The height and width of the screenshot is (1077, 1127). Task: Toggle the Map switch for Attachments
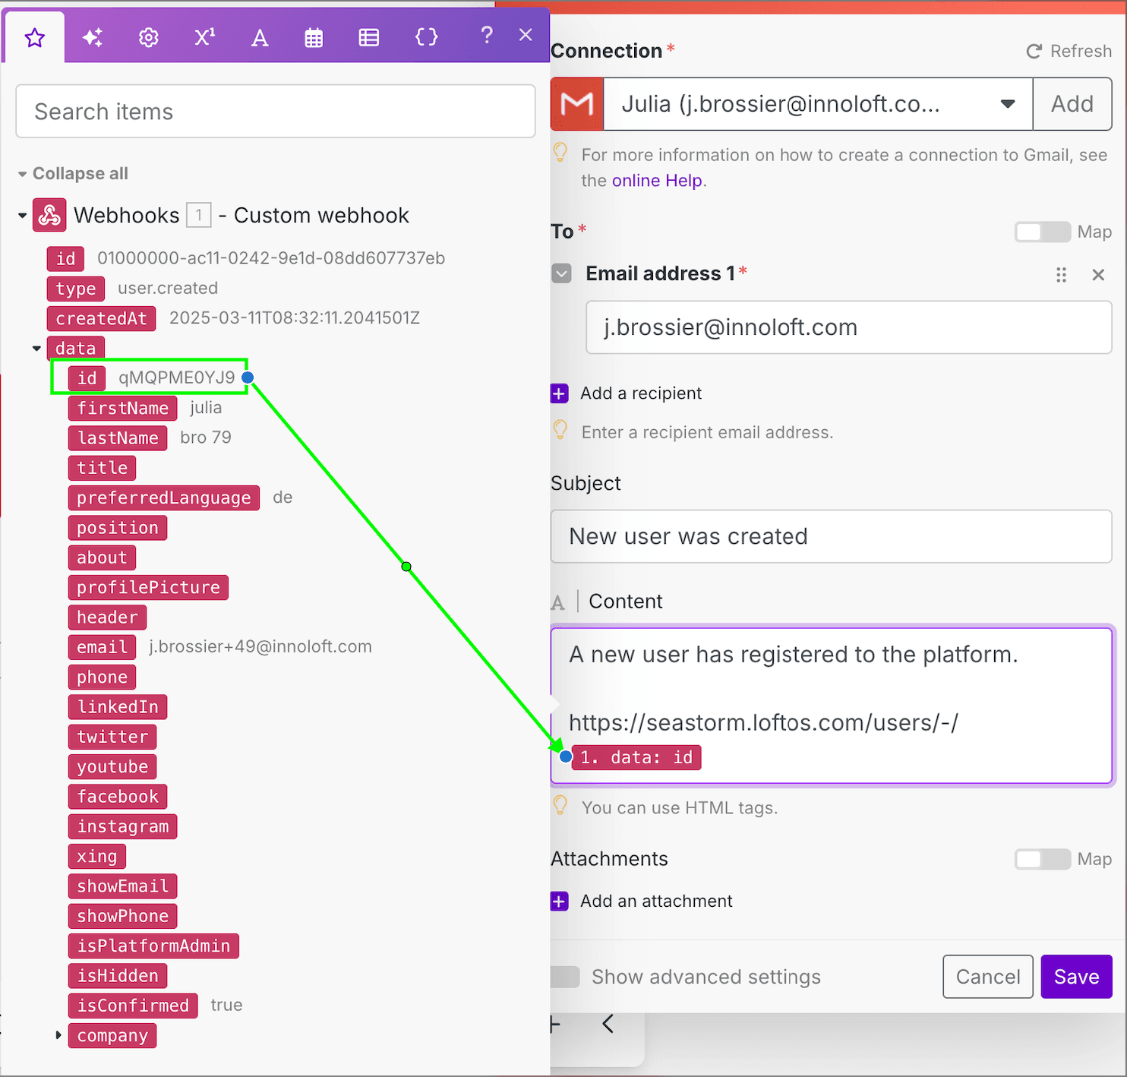tap(1042, 859)
